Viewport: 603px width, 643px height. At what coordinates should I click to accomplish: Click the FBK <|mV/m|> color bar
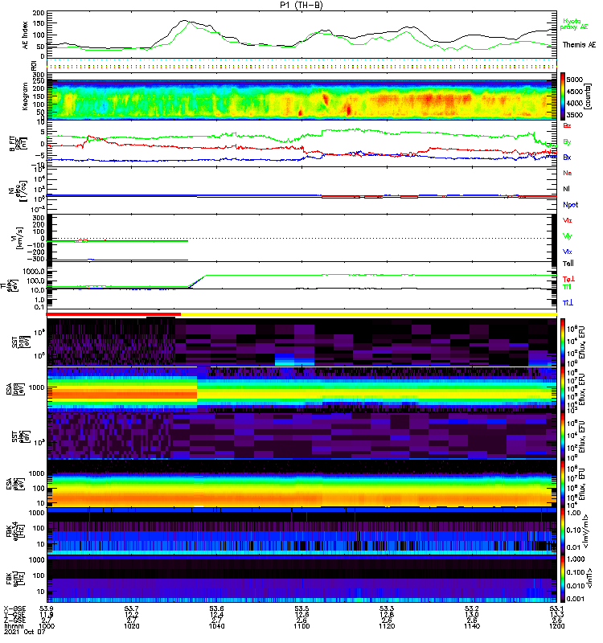pos(563,531)
